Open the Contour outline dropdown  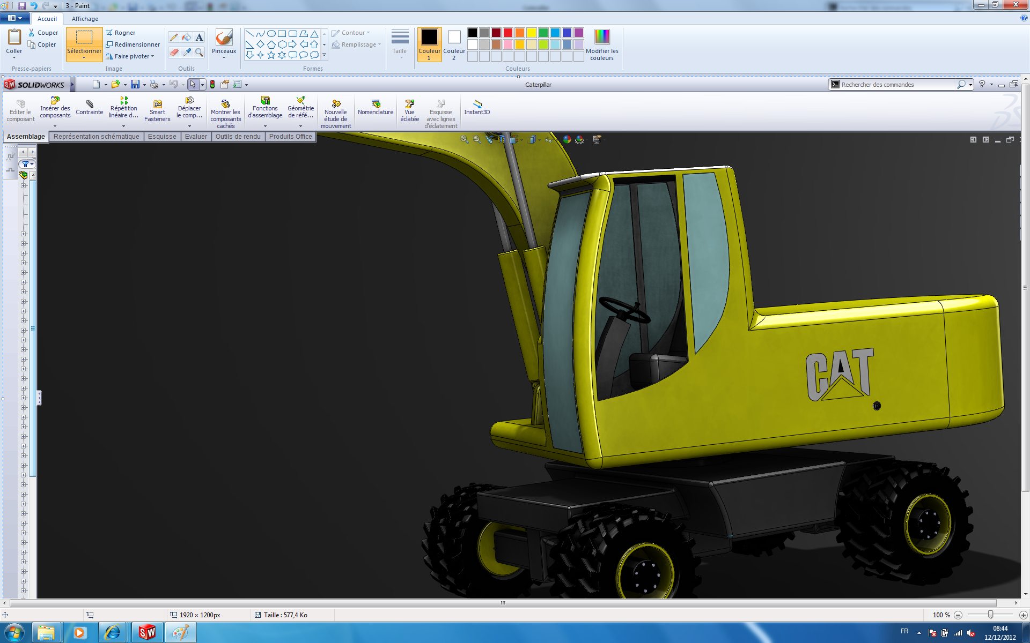pyautogui.click(x=351, y=33)
